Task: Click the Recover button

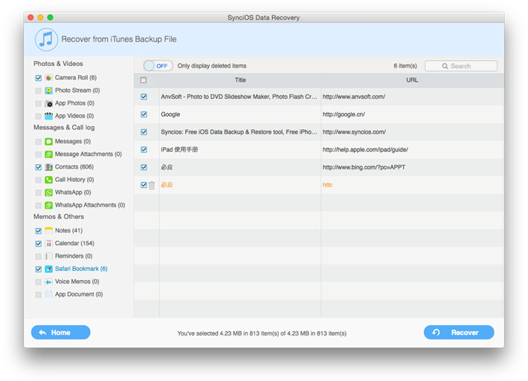Action: (x=459, y=333)
